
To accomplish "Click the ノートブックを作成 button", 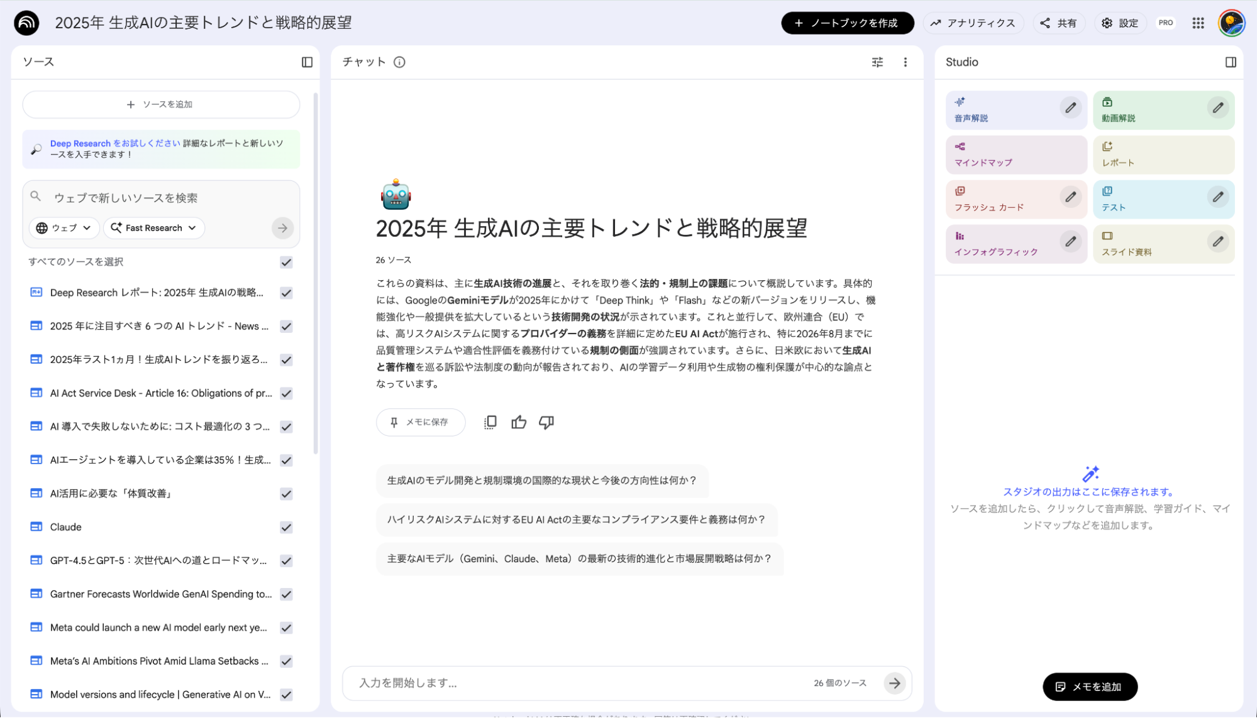I will click(x=847, y=23).
